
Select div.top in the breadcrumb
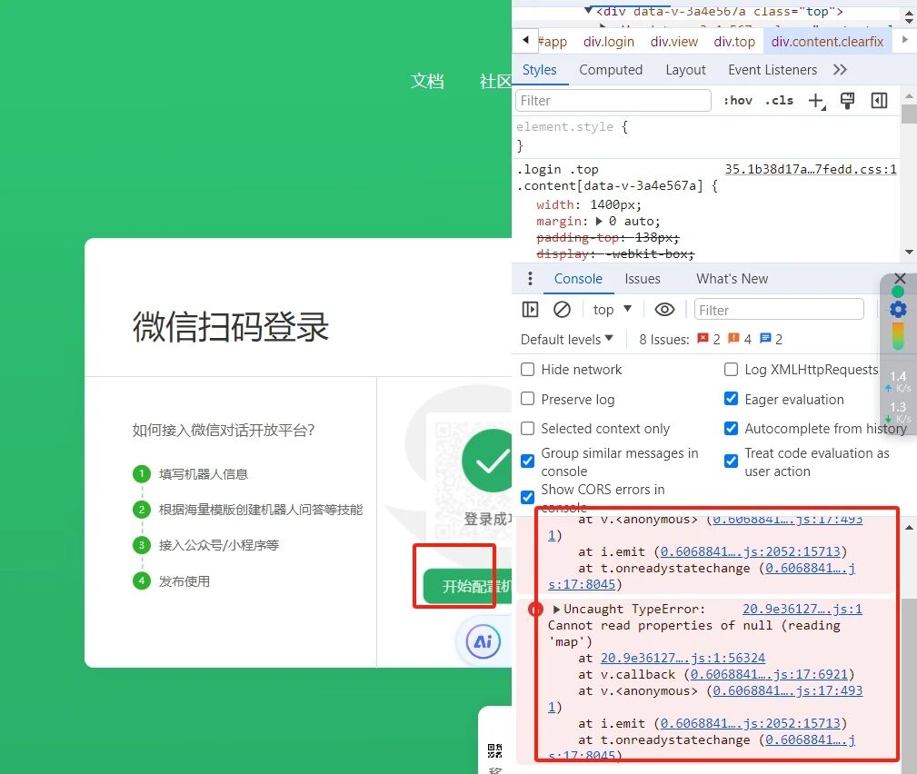coord(734,42)
